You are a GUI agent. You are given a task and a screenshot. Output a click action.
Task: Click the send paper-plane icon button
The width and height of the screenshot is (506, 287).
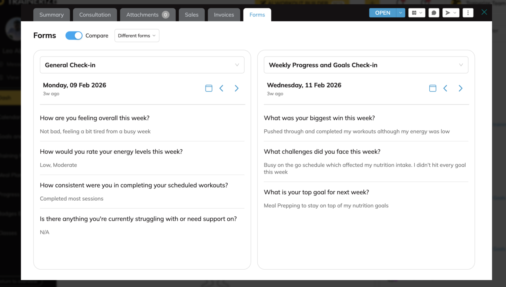(450, 13)
